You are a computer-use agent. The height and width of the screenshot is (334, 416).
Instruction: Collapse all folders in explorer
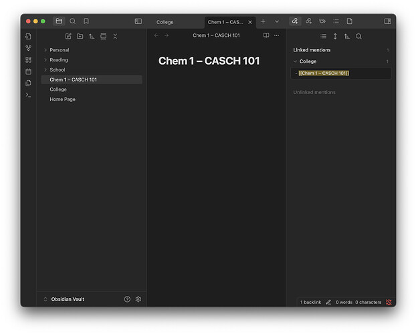pyautogui.click(x=115, y=36)
